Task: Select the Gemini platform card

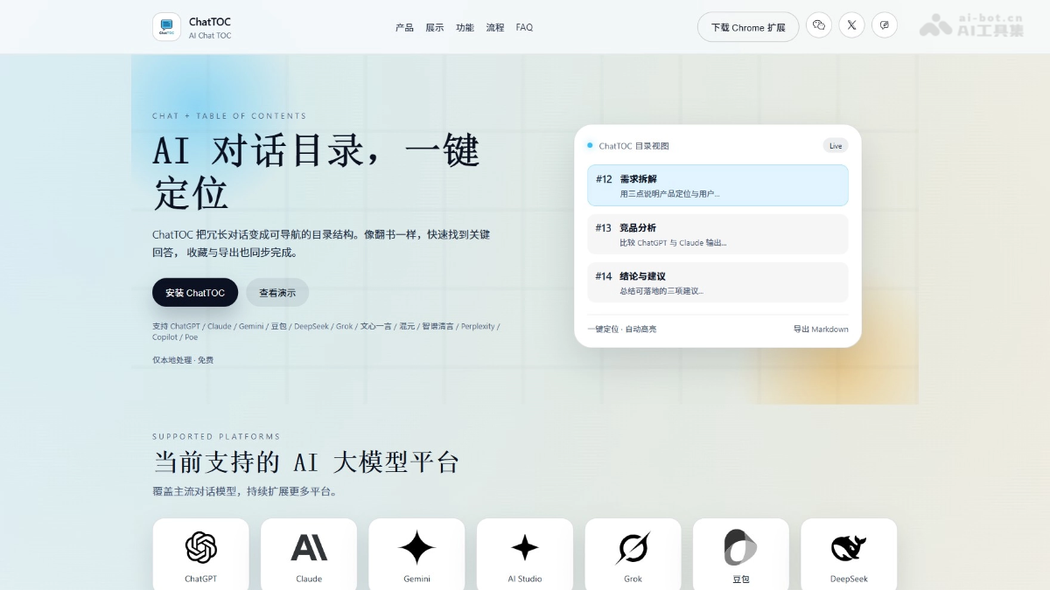Action: (416, 554)
